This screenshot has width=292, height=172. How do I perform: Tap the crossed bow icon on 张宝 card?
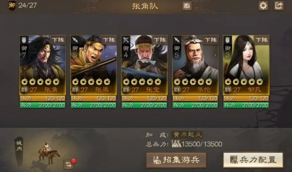(x=126, y=40)
